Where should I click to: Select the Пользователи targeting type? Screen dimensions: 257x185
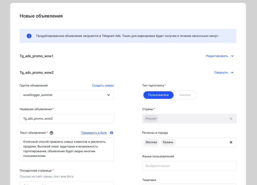[x=158, y=95]
